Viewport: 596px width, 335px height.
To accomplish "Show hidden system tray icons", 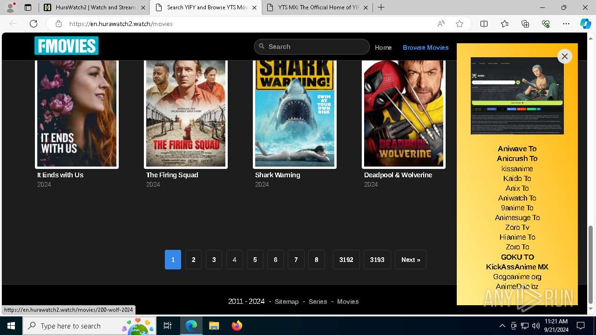I will (x=502, y=326).
